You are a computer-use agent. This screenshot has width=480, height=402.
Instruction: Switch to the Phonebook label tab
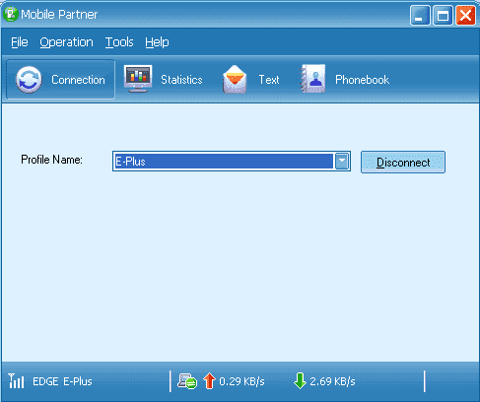click(362, 80)
